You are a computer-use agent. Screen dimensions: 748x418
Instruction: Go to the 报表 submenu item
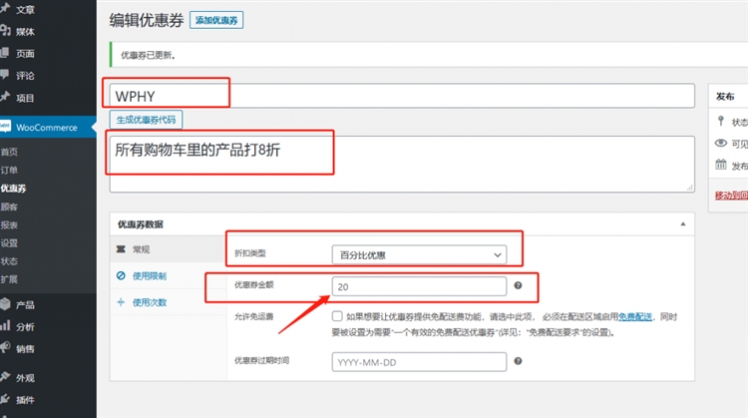point(9,224)
